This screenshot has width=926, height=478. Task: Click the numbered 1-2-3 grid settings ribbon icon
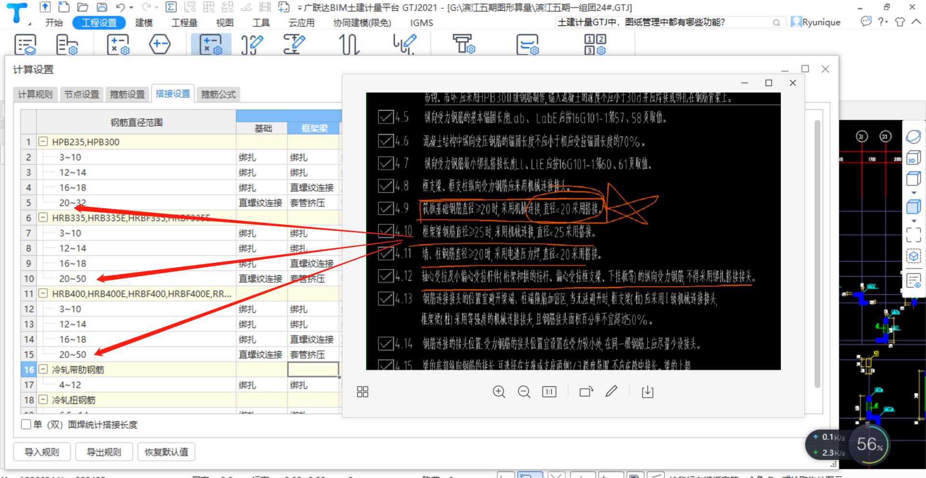[595, 44]
